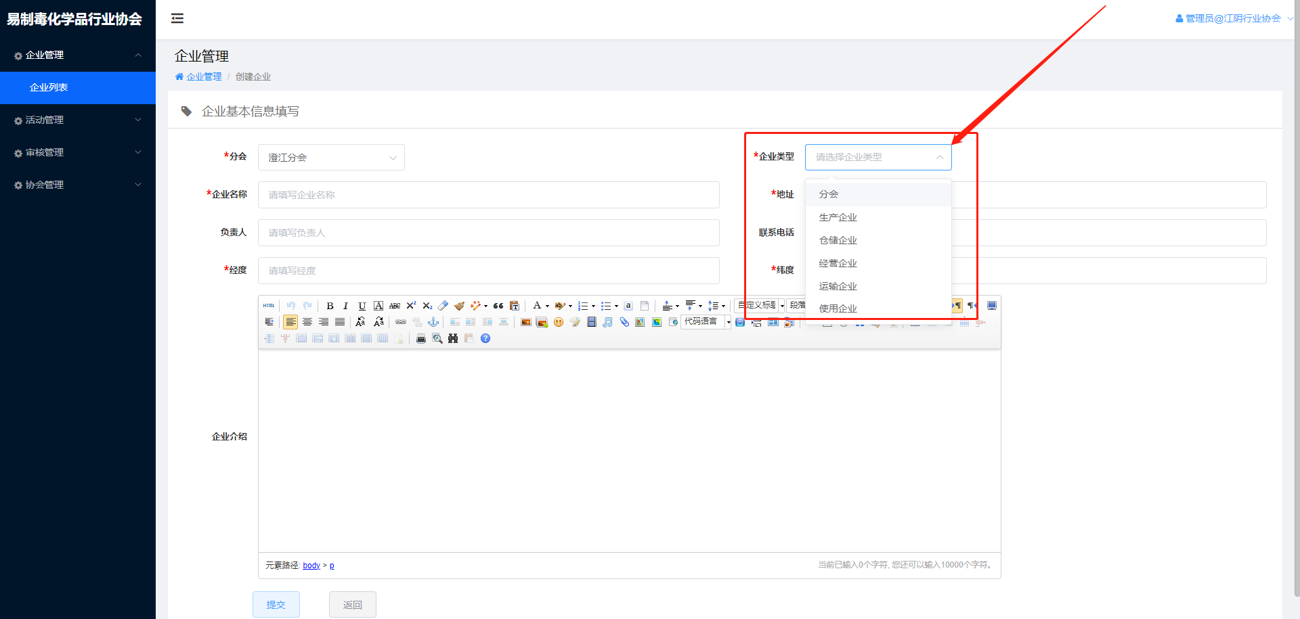Expand 协会管理 sidebar menu

(x=78, y=185)
